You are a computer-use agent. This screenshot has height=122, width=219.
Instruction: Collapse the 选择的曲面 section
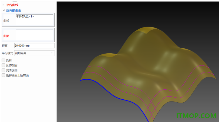tap(4, 10)
